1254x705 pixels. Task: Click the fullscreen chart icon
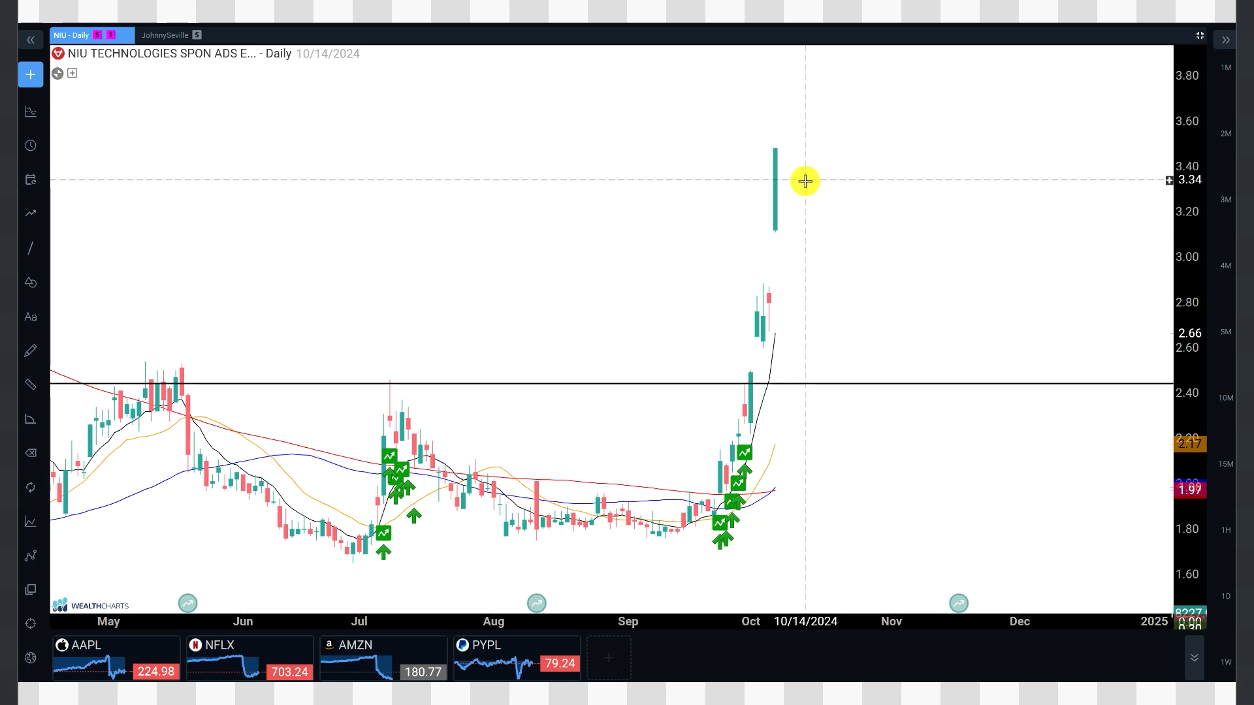coord(1200,35)
